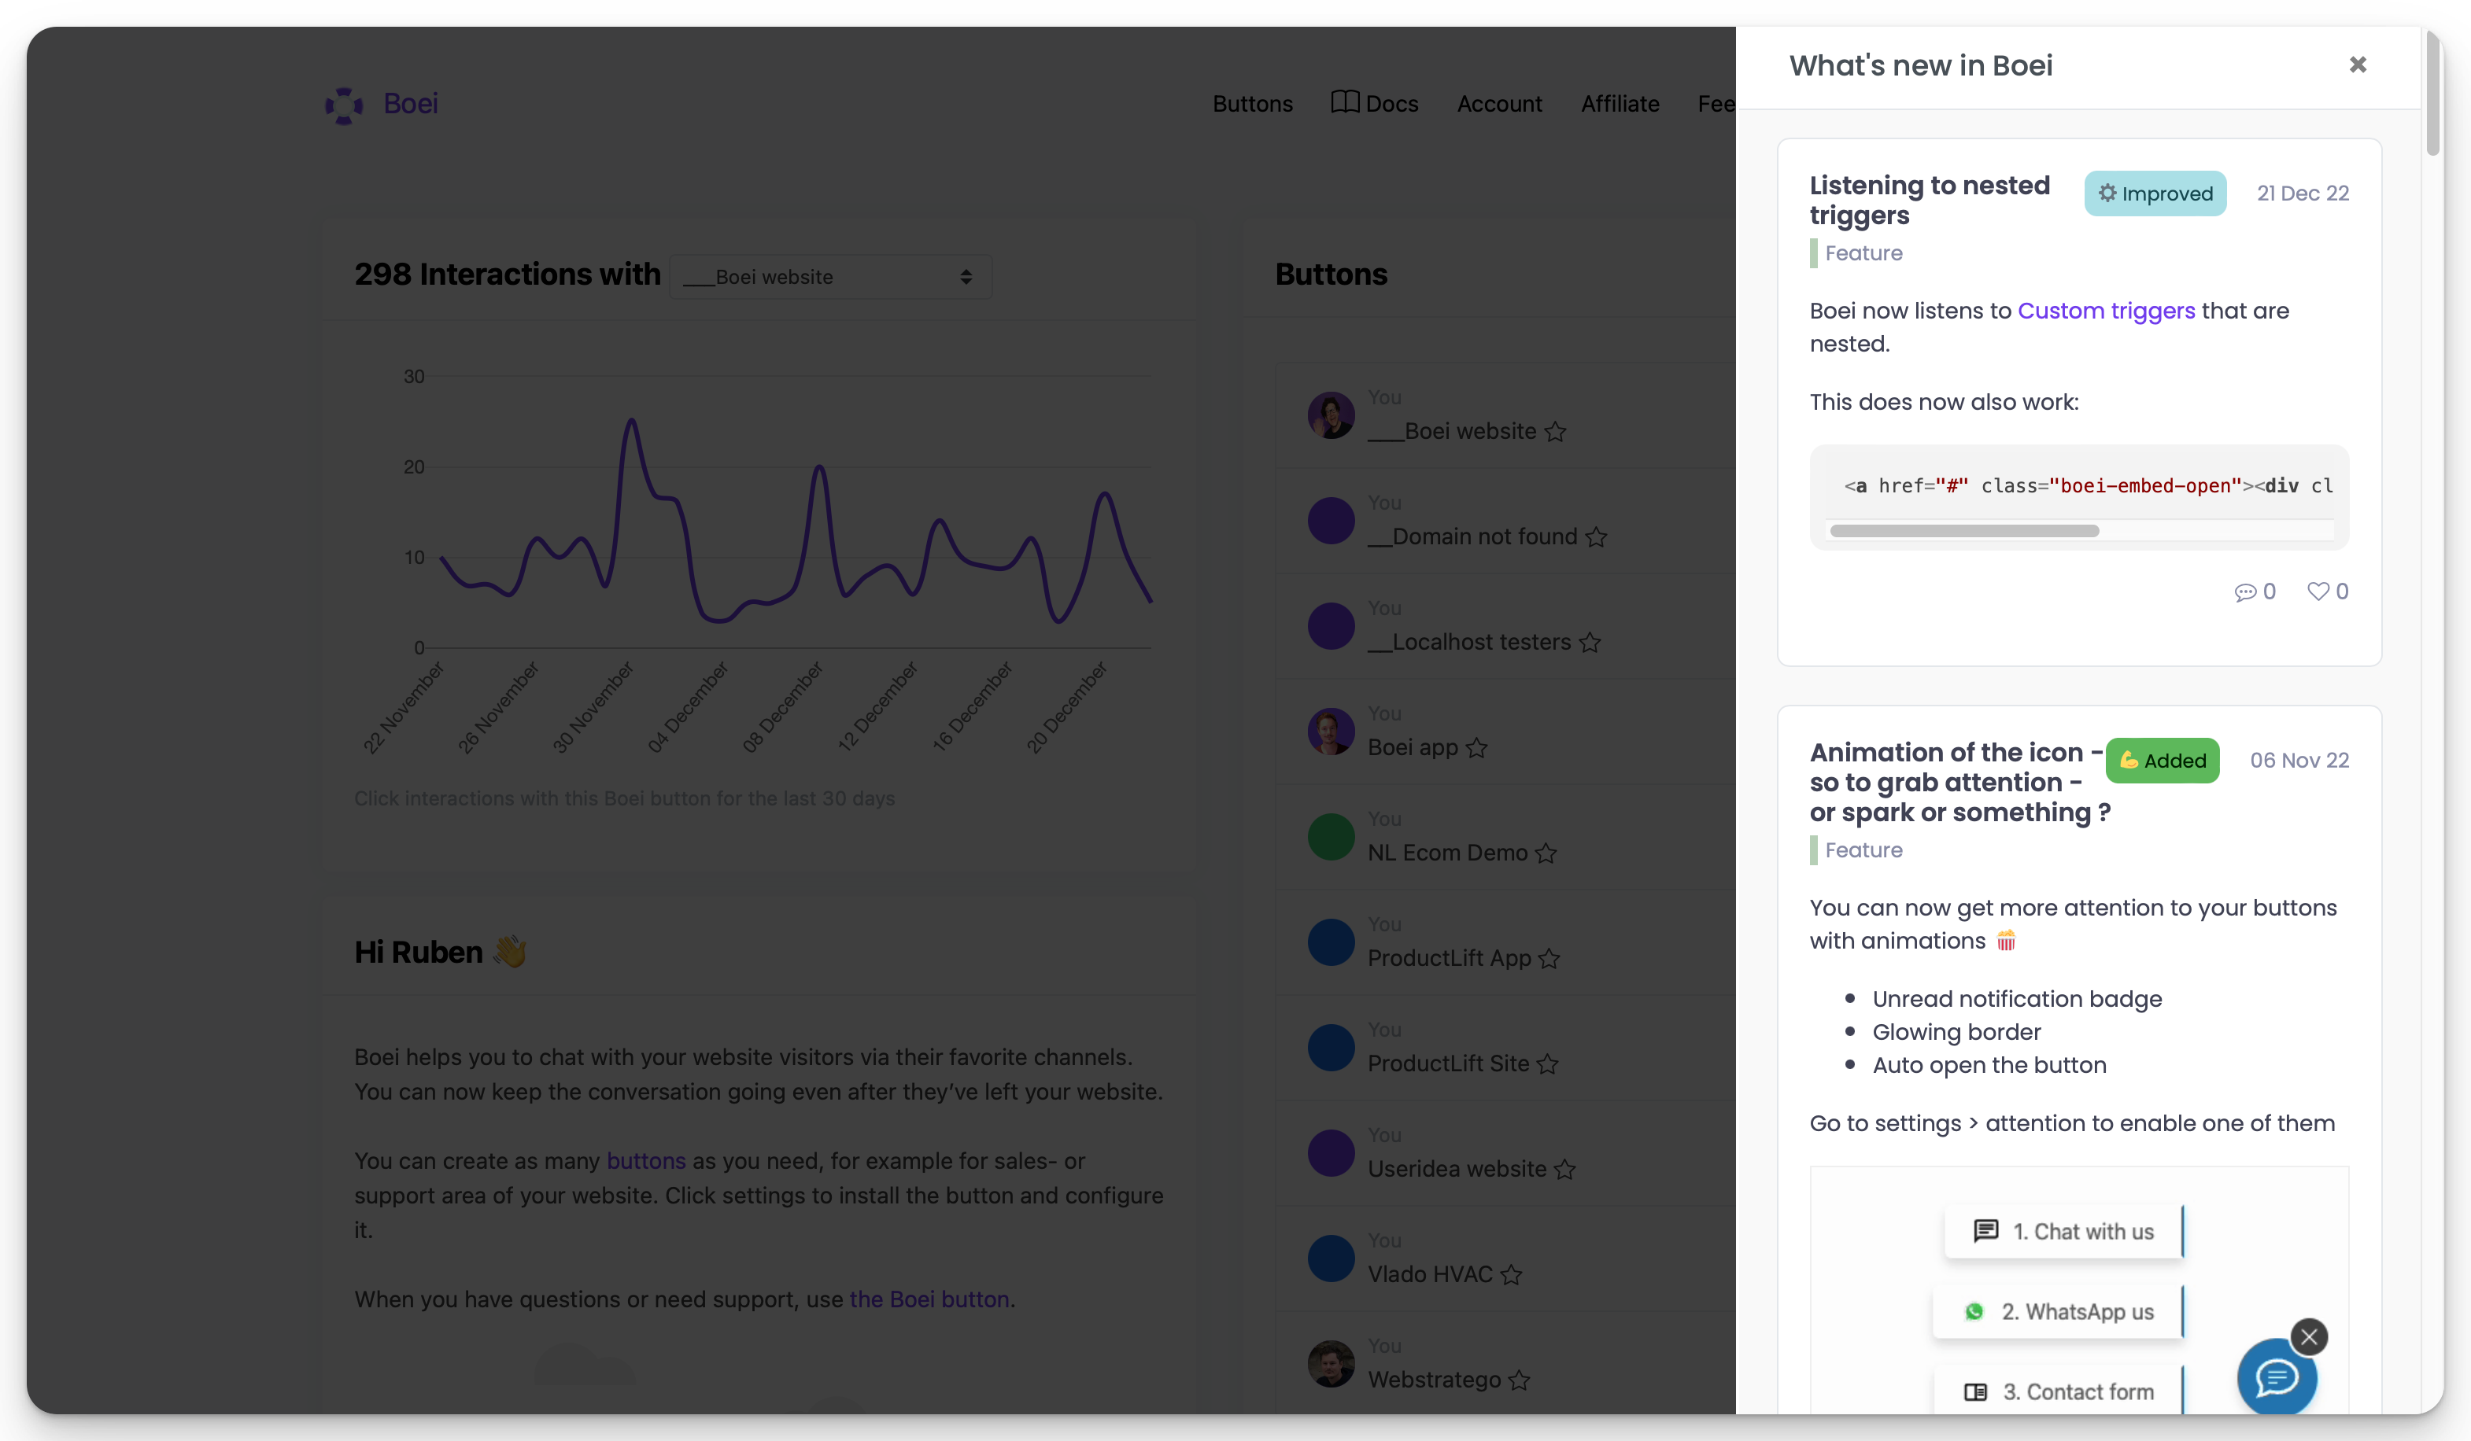
Task: Click the Chat with us option in preview
Action: 2062,1231
